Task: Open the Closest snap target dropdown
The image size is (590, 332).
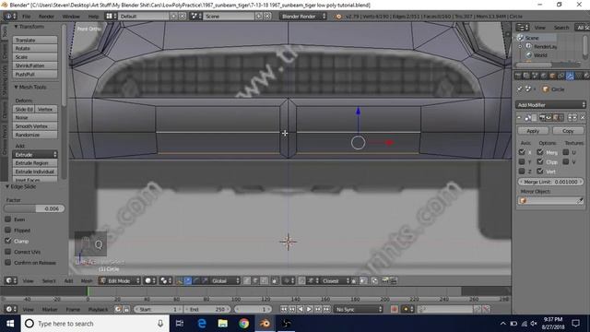Action: [335, 280]
